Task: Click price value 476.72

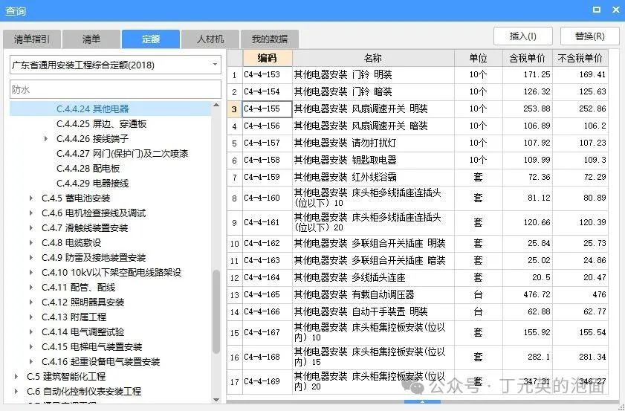Action: point(537,294)
